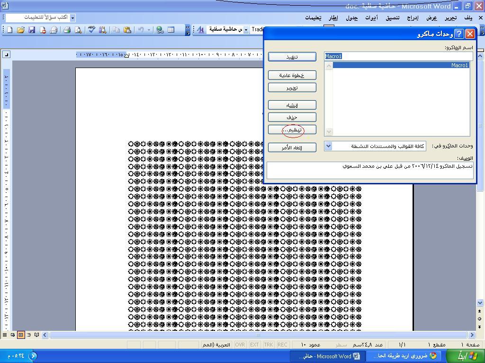485x363 pixels.
Task: Open the ملف menu
Action: [x=468, y=18]
